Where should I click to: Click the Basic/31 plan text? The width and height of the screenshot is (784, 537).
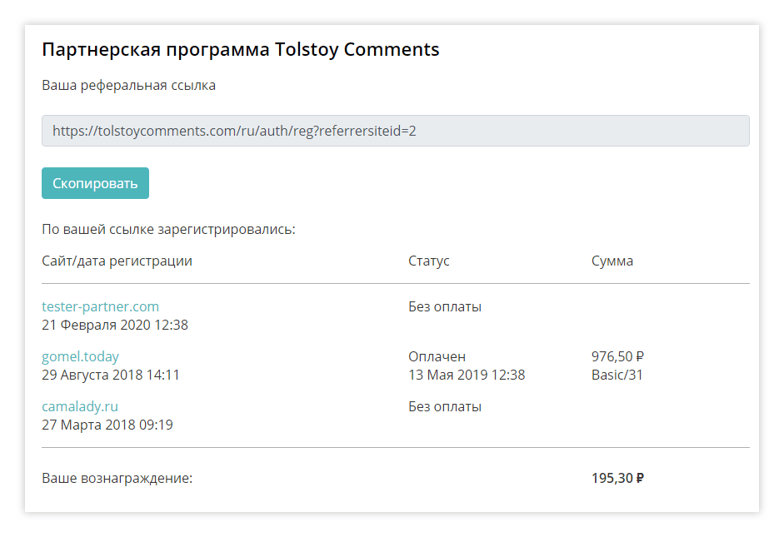click(x=617, y=375)
